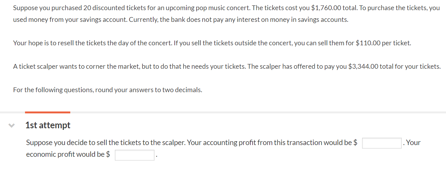Click the "economic profit would be $" label

(x=68, y=155)
